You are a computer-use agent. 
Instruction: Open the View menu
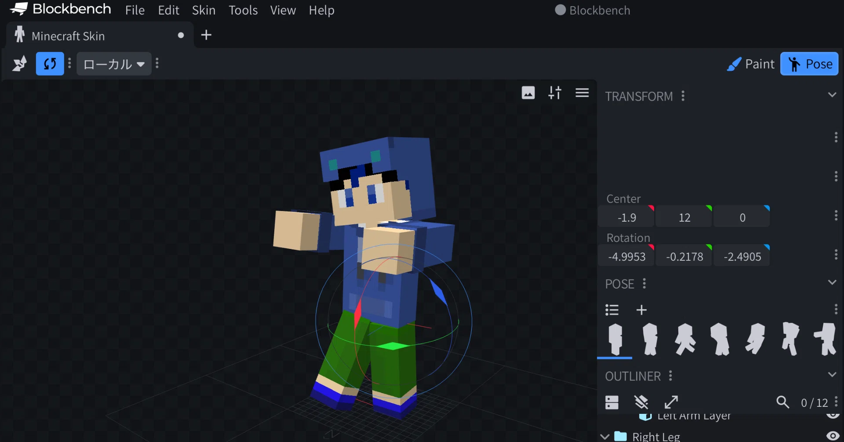pos(283,10)
